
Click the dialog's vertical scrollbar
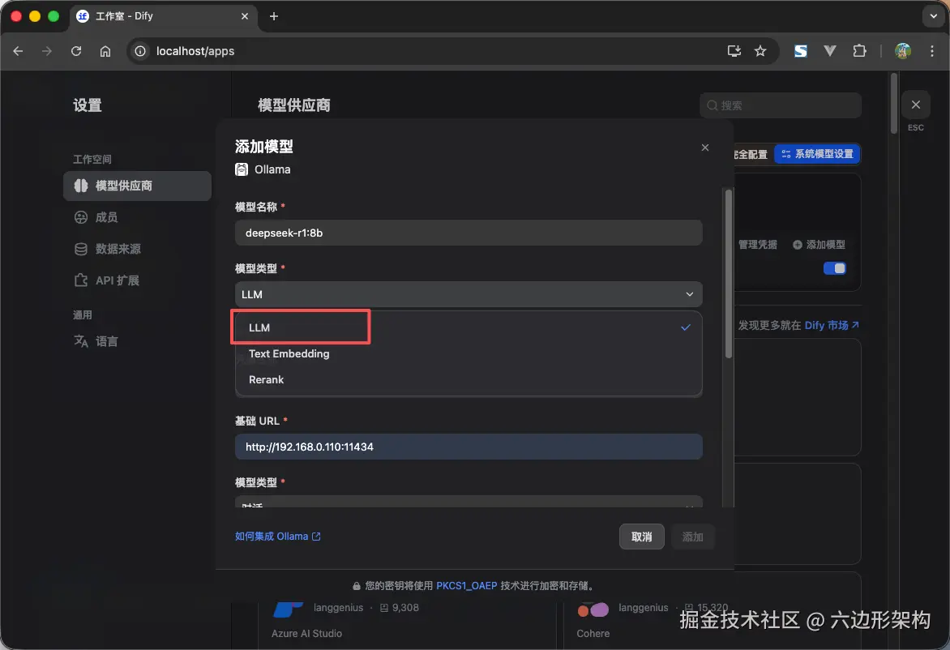point(728,274)
